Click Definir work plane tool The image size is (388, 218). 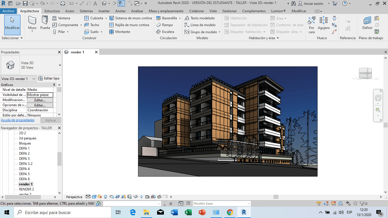tap(367, 23)
